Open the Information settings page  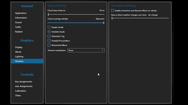click(x=21, y=18)
